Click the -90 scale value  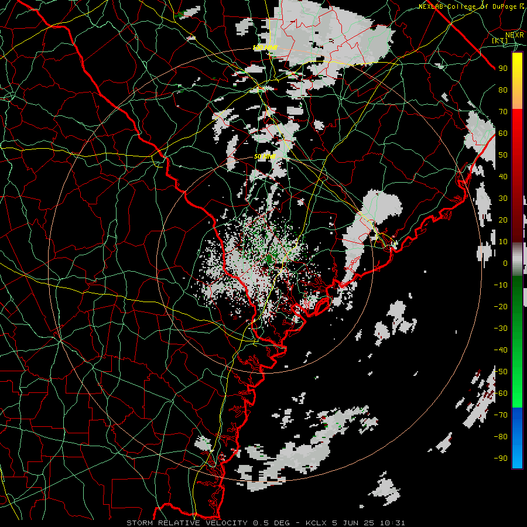(501, 458)
